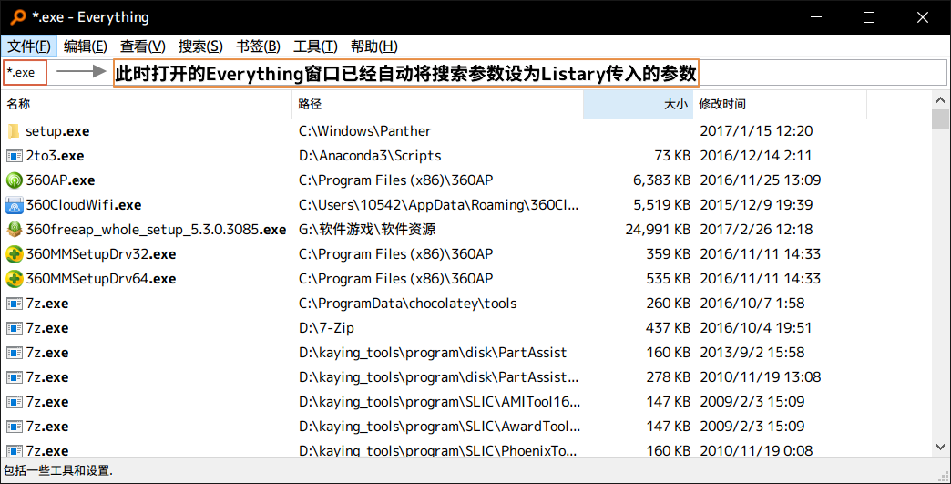The width and height of the screenshot is (951, 484).
Task: Open the 工具(T) menu
Action: pyautogui.click(x=315, y=46)
